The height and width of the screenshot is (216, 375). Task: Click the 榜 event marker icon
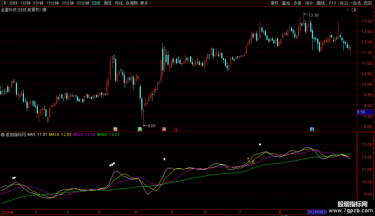115,129
